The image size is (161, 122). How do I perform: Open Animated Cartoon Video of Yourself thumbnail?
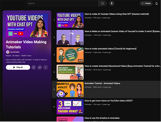click(70, 38)
